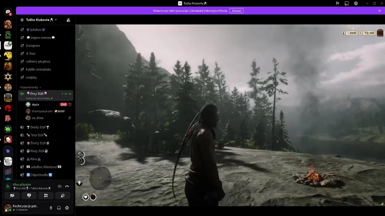This screenshot has height=216, width=385.
Task: Open the Help question mark icon
Action: tap(356, 3)
